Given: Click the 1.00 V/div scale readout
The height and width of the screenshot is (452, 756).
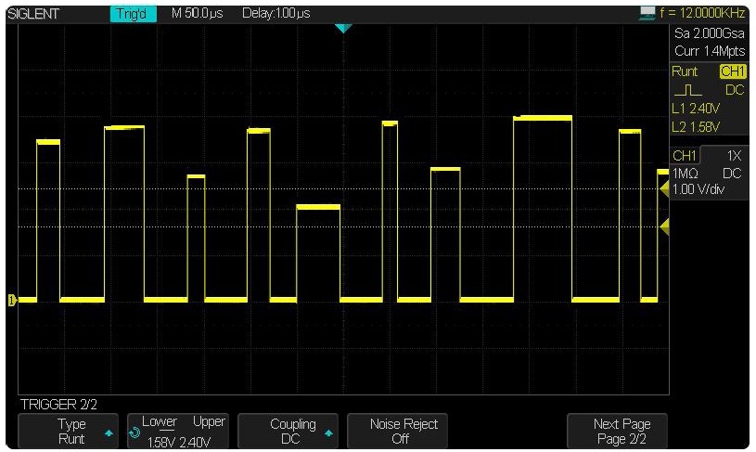Looking at the screenshot, I should coord(698,189).
